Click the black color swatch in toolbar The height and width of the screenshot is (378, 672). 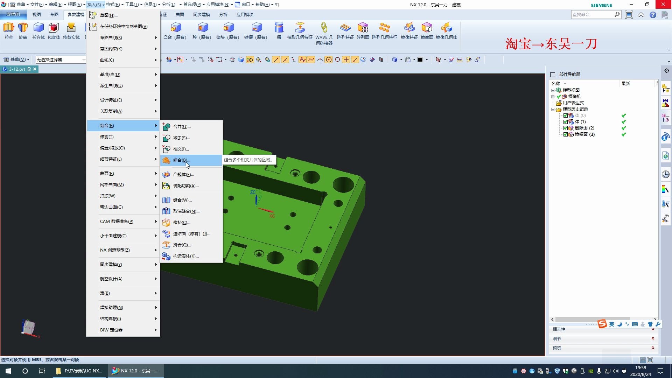420,59
